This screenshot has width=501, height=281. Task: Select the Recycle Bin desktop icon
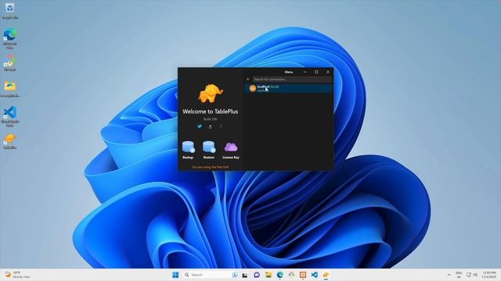(x=10, y=11)
